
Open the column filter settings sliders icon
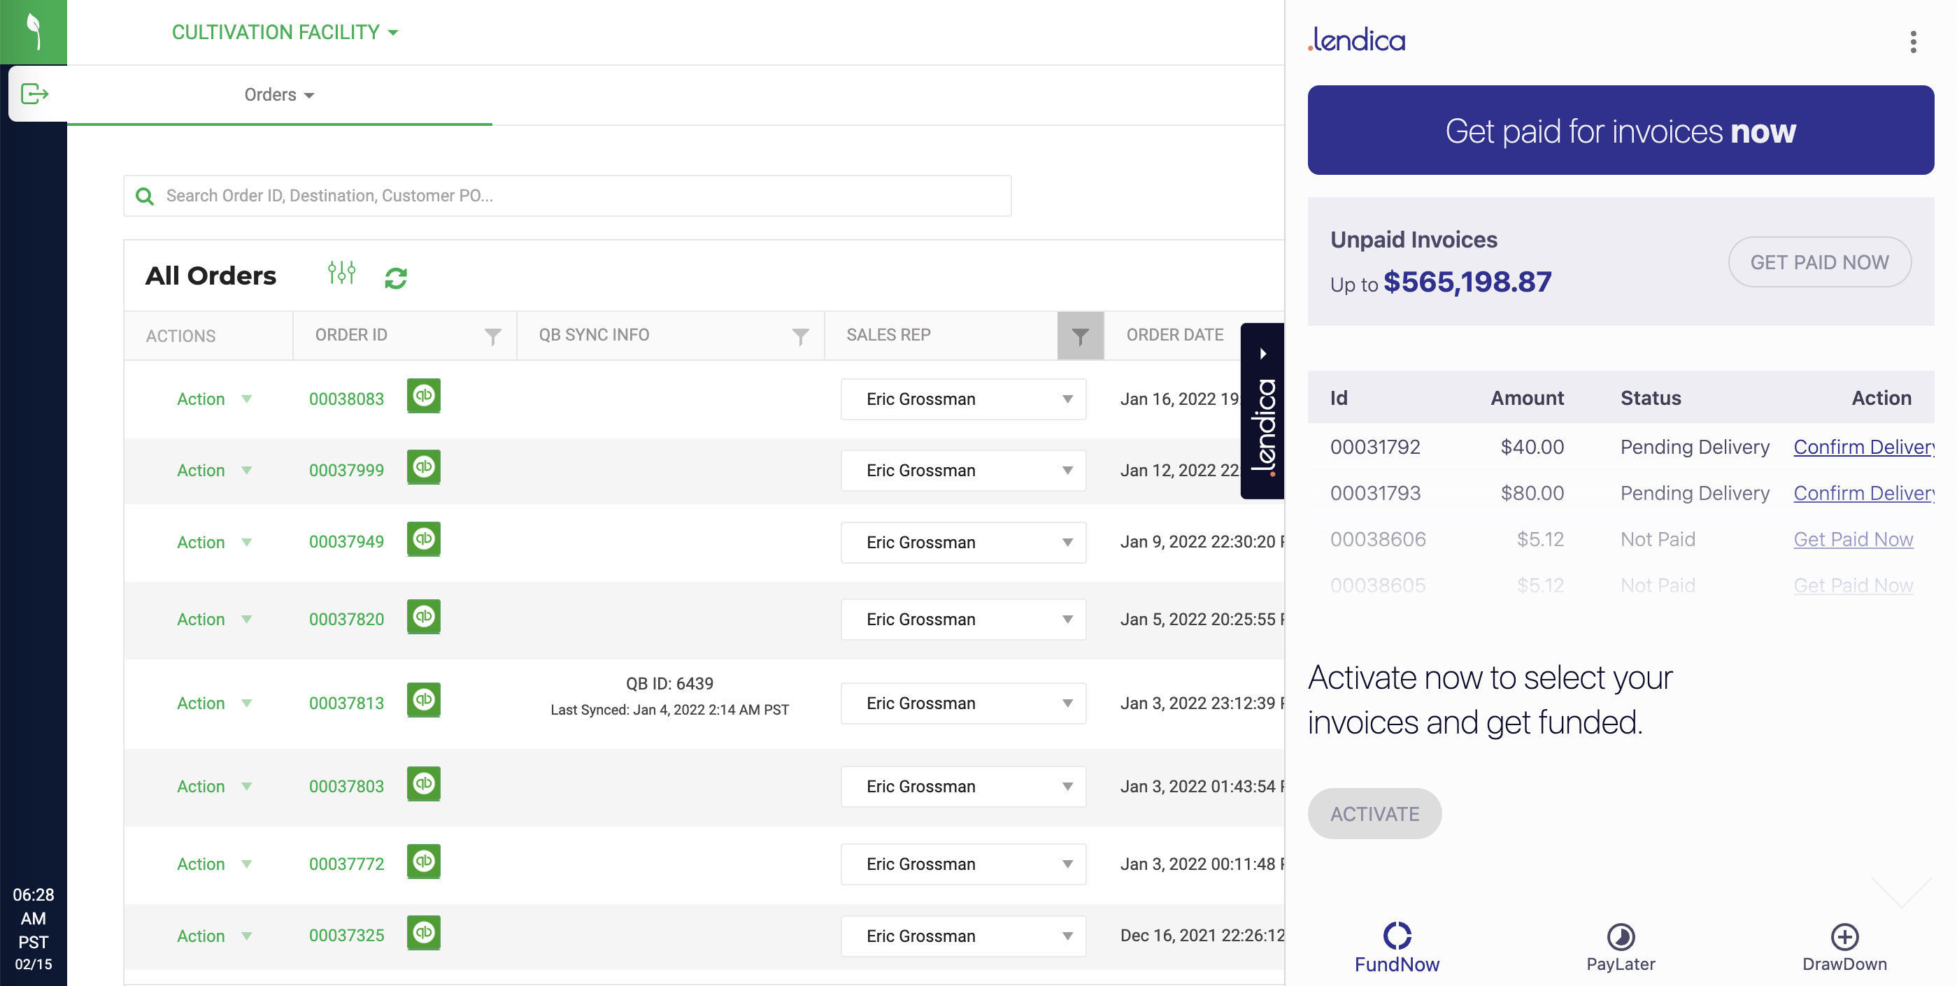tap(341, 273)
